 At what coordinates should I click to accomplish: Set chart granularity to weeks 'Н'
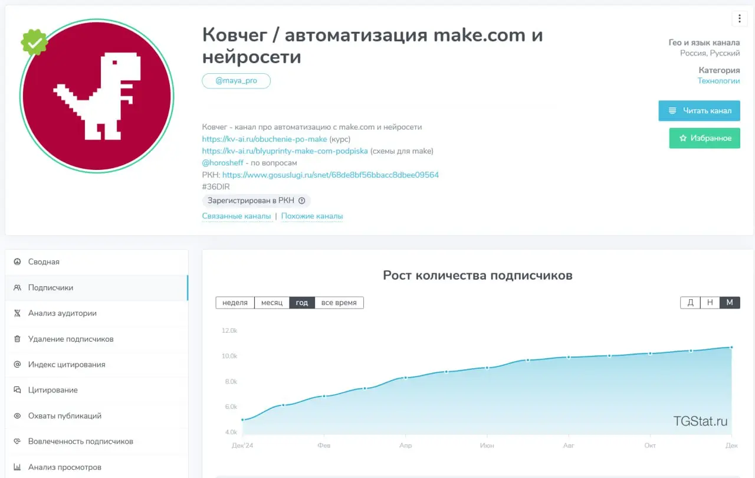[710, 302]
